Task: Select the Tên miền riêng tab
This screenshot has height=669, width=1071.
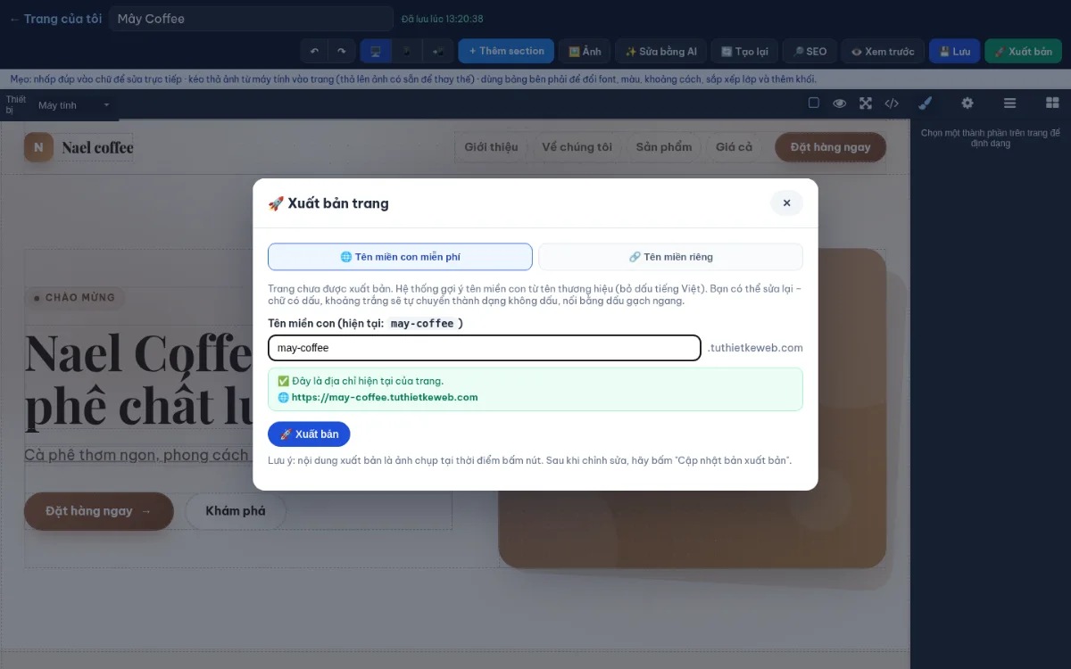Action: tap(670, 257)
